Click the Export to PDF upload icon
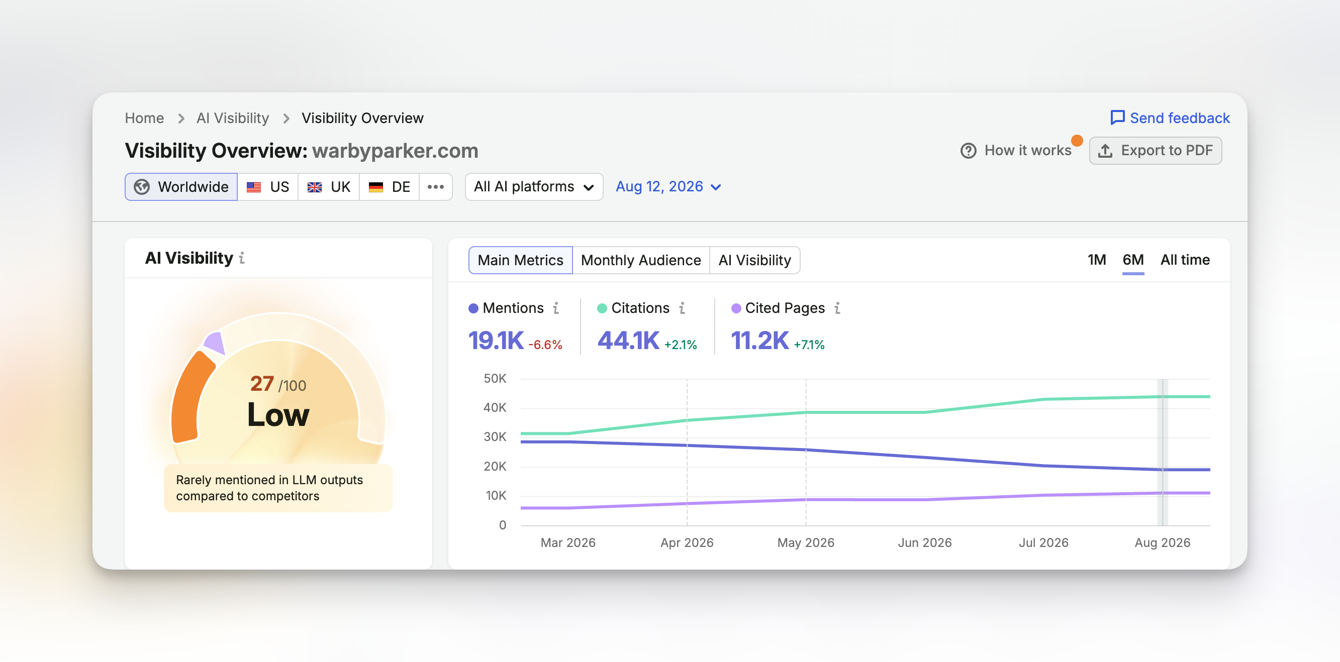Image resolution: width=1340 pixels, height=662 pixels. pyautogui.click(x=1105, y=151)
